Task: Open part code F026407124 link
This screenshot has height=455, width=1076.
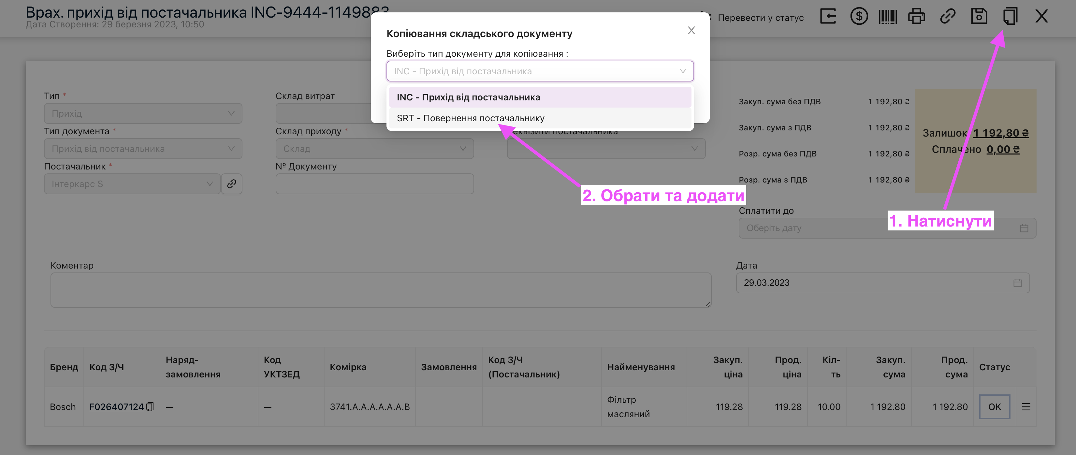Action: tap(116, 406)
